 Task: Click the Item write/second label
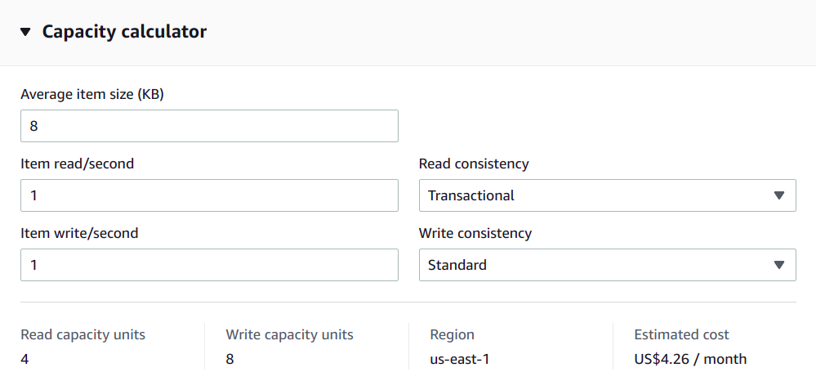pos(79,233)
